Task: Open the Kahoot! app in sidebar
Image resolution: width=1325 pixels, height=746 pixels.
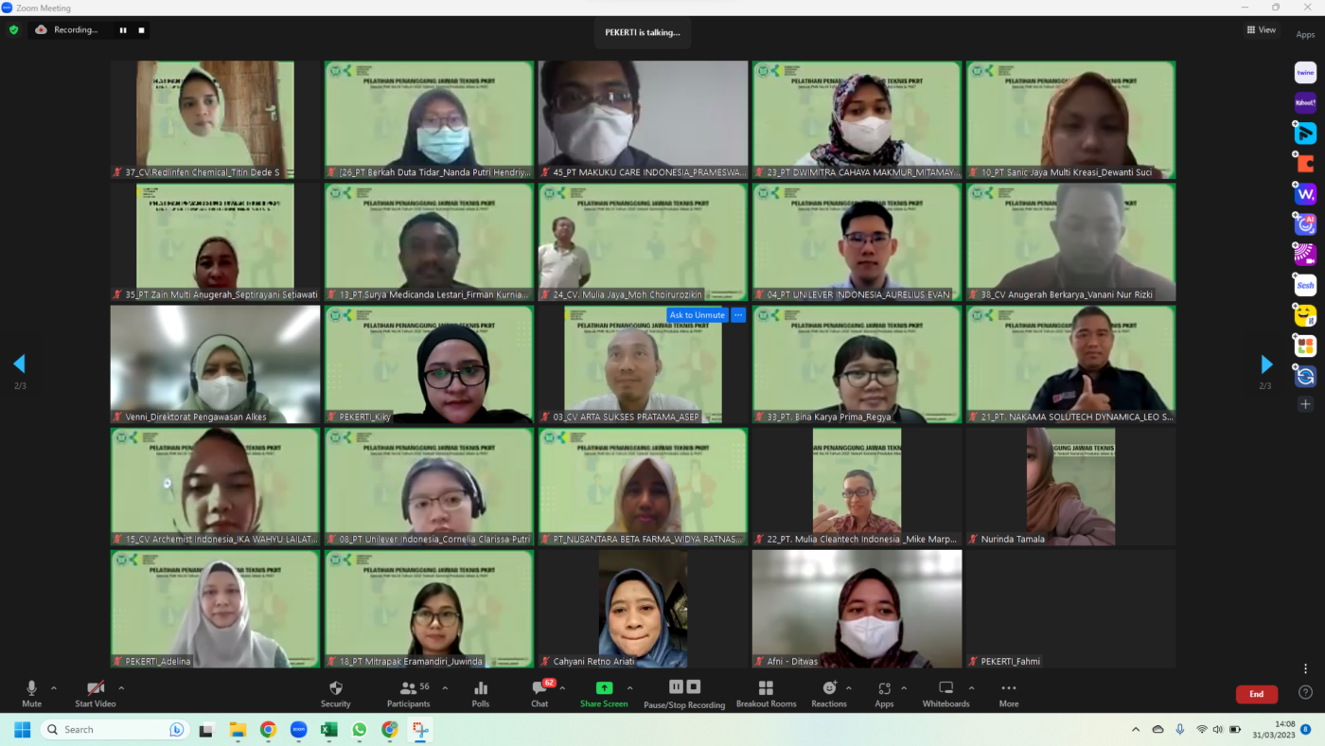Action: pyautogui.click(x=1305, y=103)
